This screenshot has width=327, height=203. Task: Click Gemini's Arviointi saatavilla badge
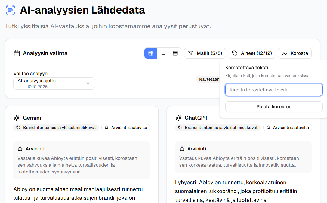pos(126,128)
